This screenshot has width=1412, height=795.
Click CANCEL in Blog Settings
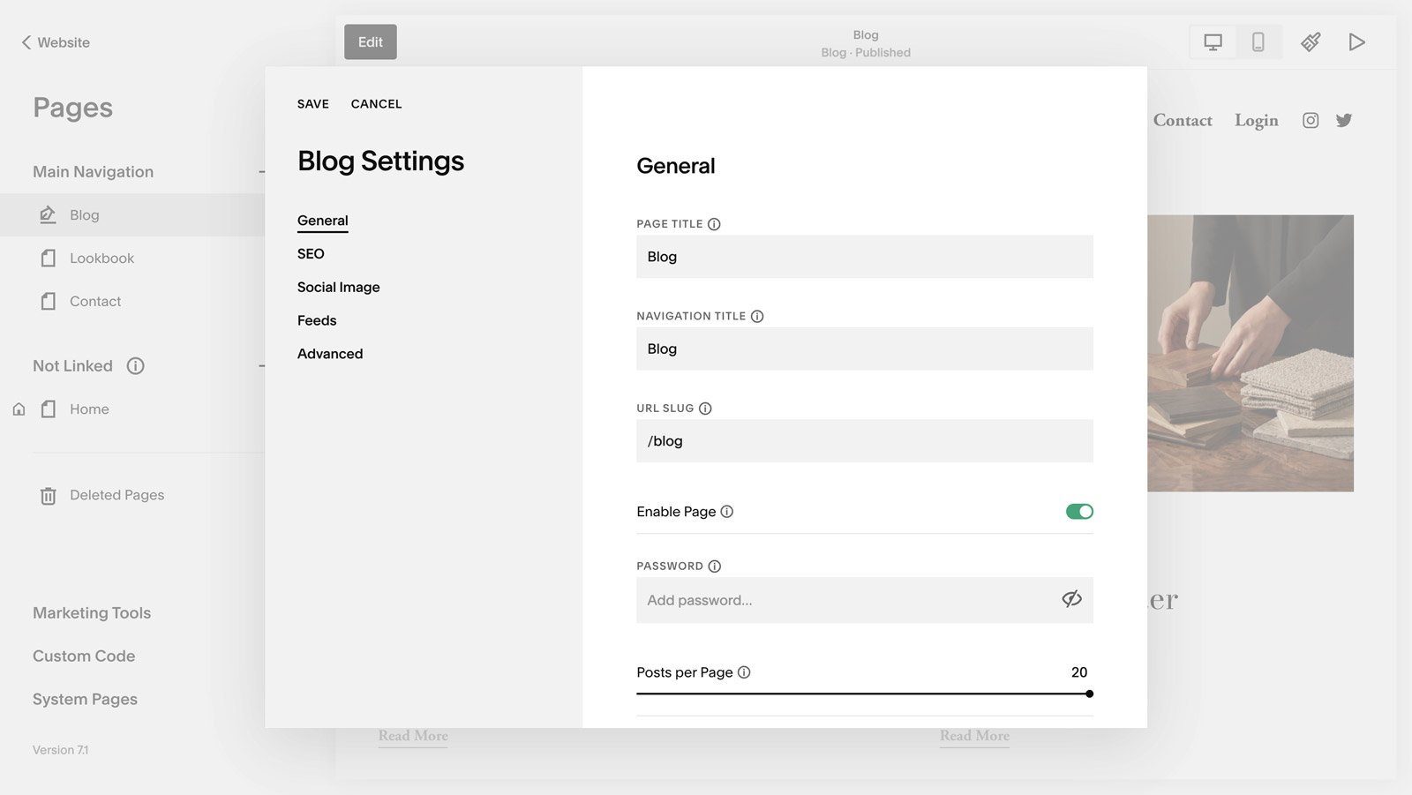[377, 104]
